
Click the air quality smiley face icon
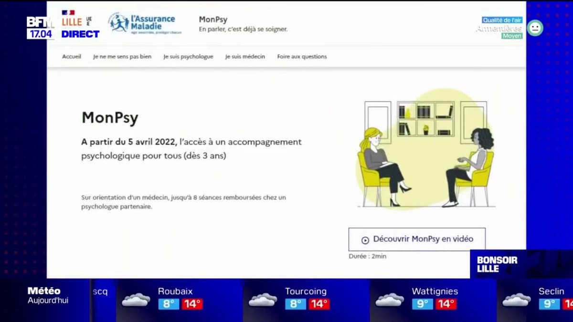point(535,28)
